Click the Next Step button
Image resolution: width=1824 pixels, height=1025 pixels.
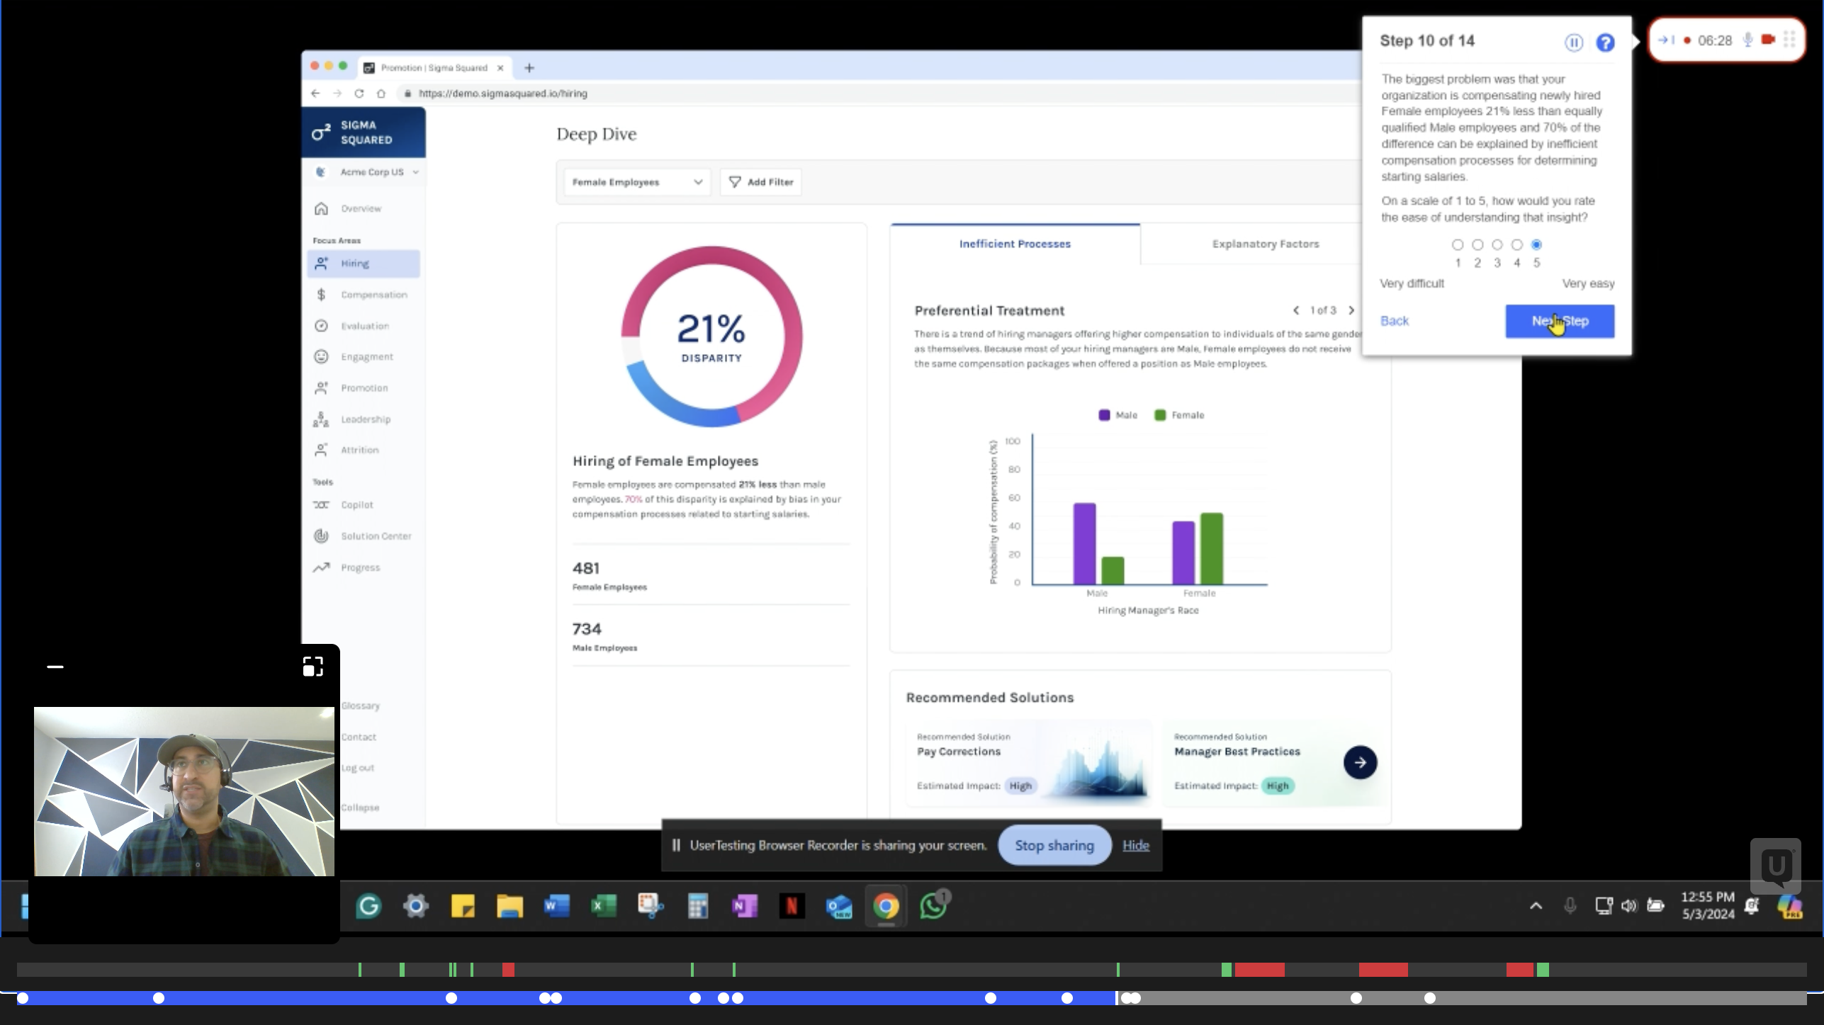click(x=1560, y=321)
